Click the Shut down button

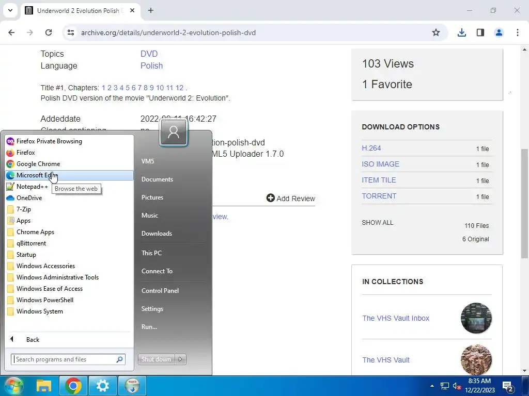tap(156, 359)
